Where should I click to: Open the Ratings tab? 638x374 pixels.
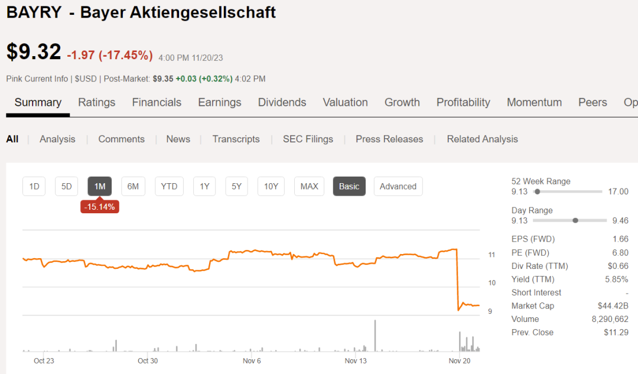(x=97, y=102)
